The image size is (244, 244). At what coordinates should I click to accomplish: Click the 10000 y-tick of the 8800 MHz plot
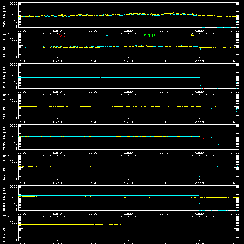point(13,187)
